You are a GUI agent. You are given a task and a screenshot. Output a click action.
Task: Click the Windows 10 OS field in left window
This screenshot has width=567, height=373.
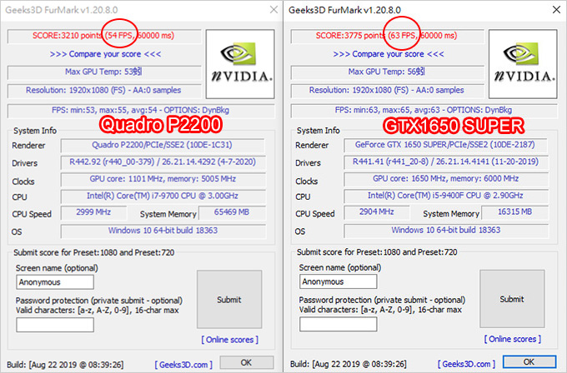coord(163,231)
